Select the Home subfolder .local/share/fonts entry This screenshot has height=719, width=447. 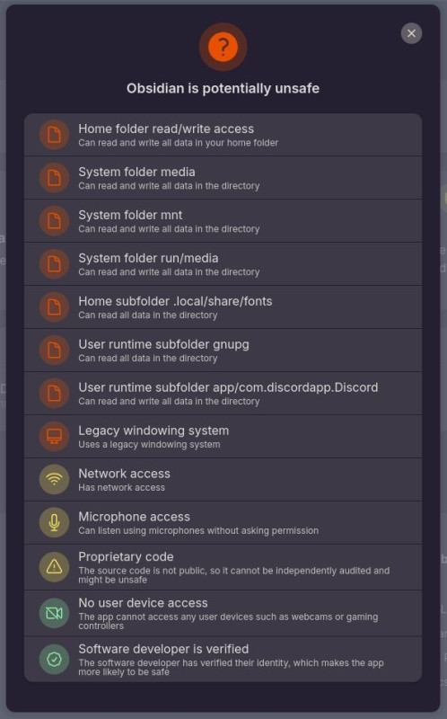click(223, 307)
